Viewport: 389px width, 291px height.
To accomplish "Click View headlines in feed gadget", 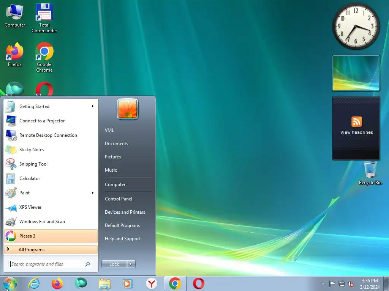I will coord(356,132).
